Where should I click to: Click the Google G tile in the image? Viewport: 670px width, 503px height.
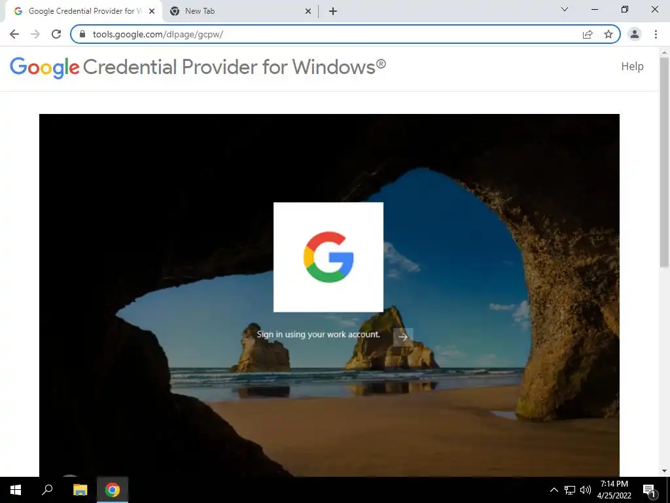click(x=328, y=257)
